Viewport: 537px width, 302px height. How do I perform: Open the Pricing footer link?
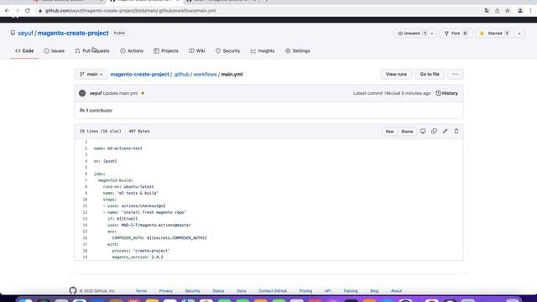[x=305, y=291]
